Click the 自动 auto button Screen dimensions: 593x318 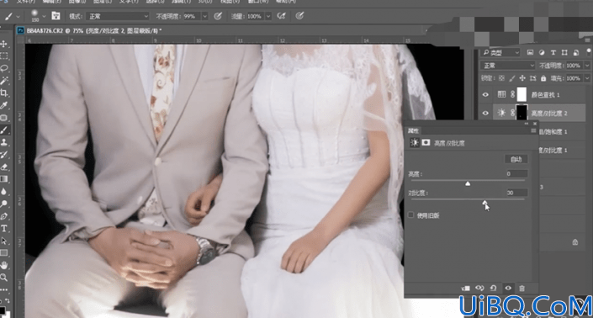[x=516, y=159]
